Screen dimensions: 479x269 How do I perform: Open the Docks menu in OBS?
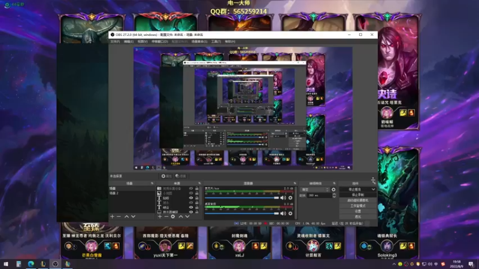[160, 41]
